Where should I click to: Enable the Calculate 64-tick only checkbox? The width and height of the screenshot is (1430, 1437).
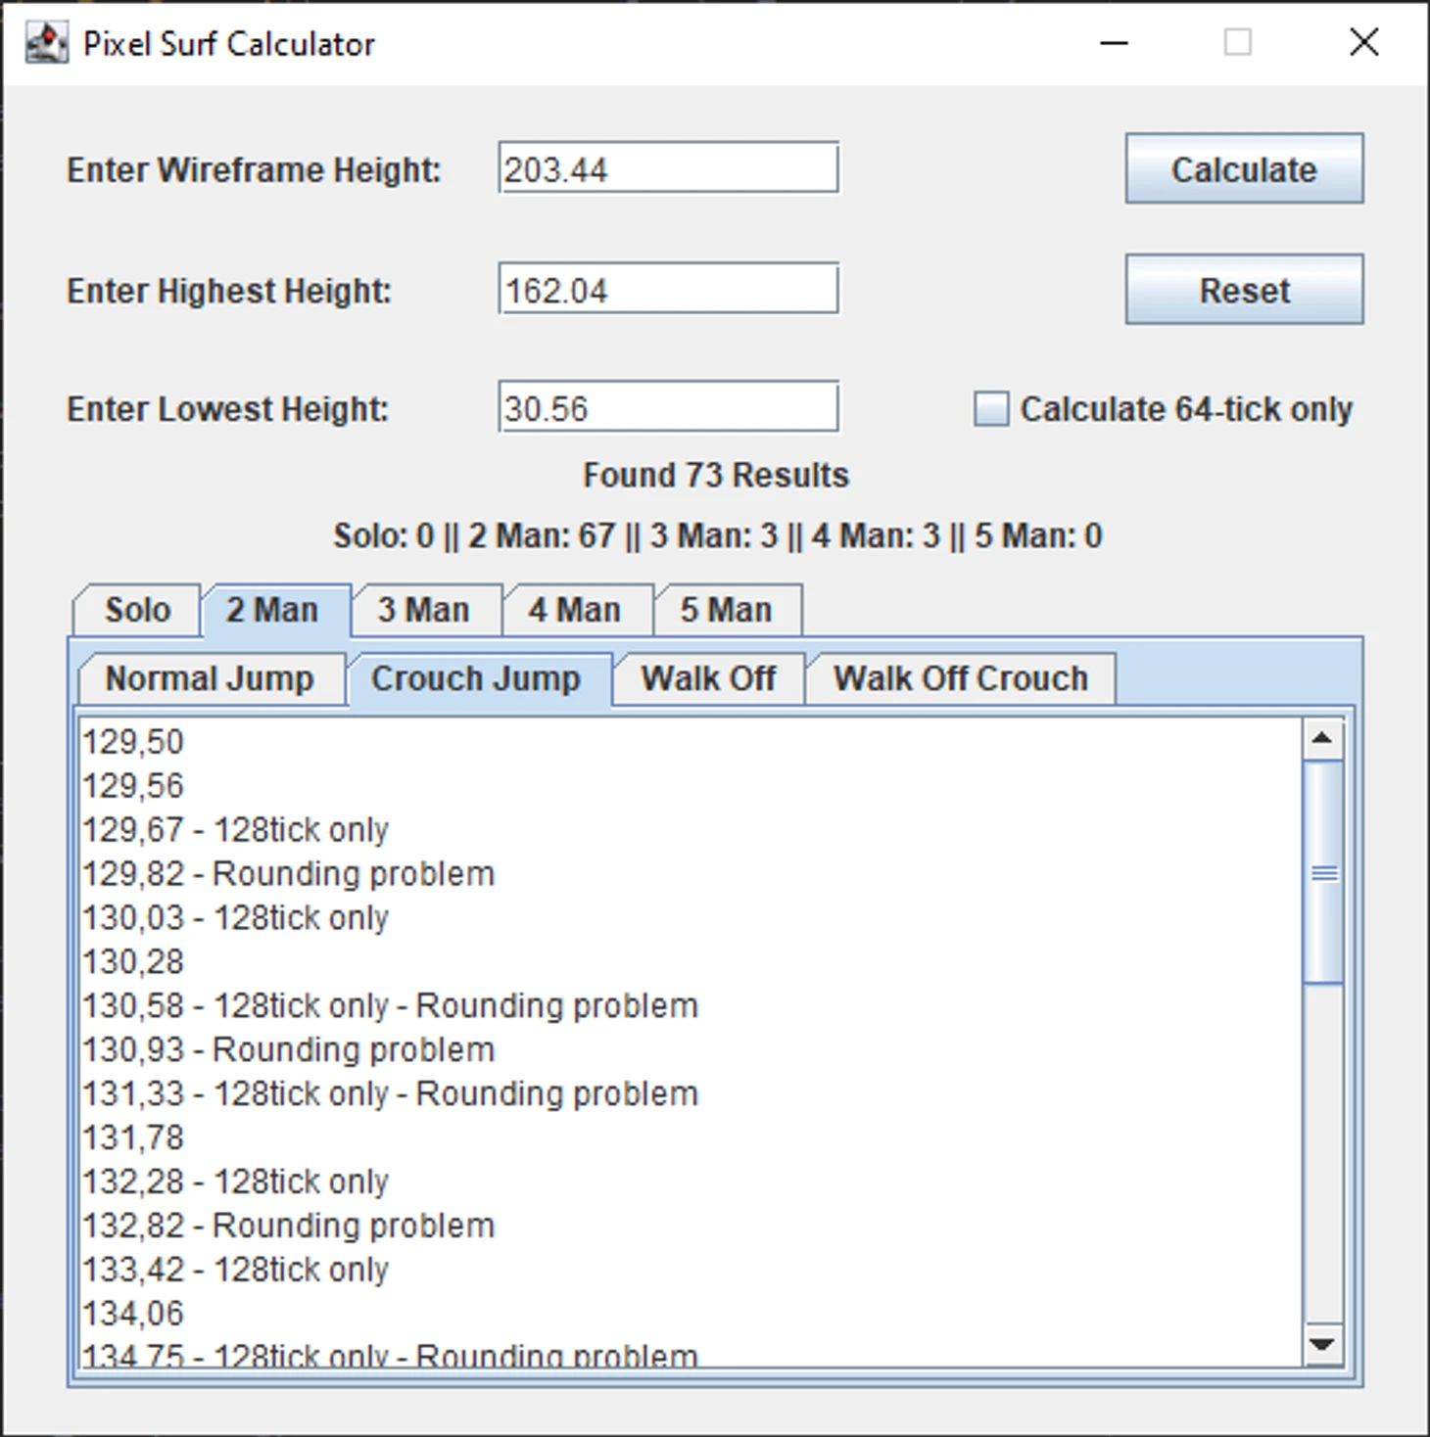point(990,409)
